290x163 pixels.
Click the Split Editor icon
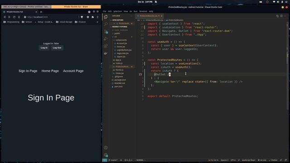(x=281, y=16)
